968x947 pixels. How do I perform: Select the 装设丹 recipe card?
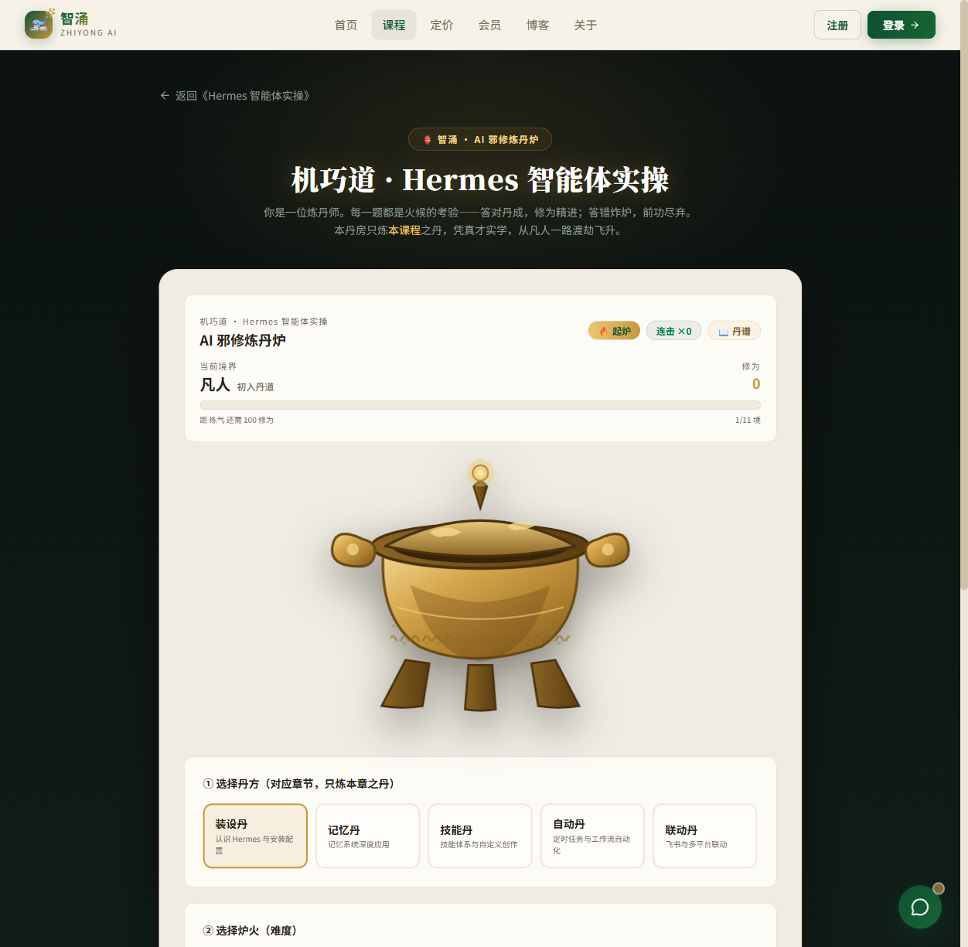[255, 836]
